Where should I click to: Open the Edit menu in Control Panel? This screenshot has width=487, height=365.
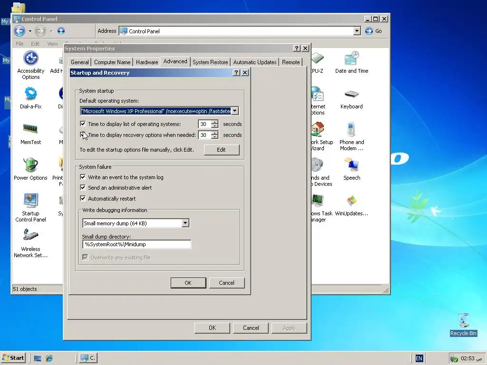coord(35,44)
